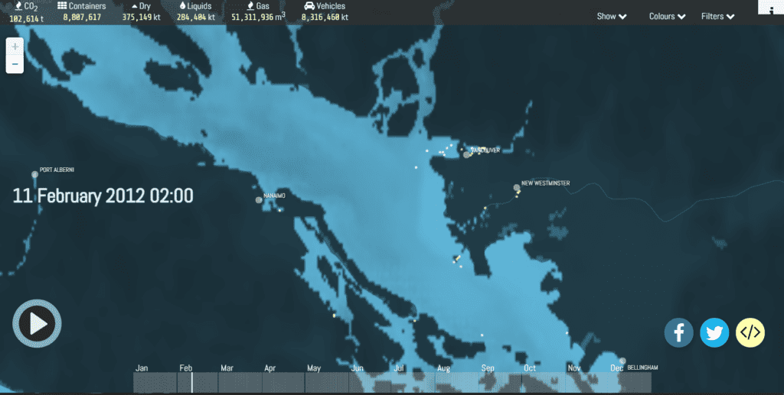Open the info icon in the corner
The width and height of the screenshot is (784, 395).
pyautogui.click(x=770, y=7)
